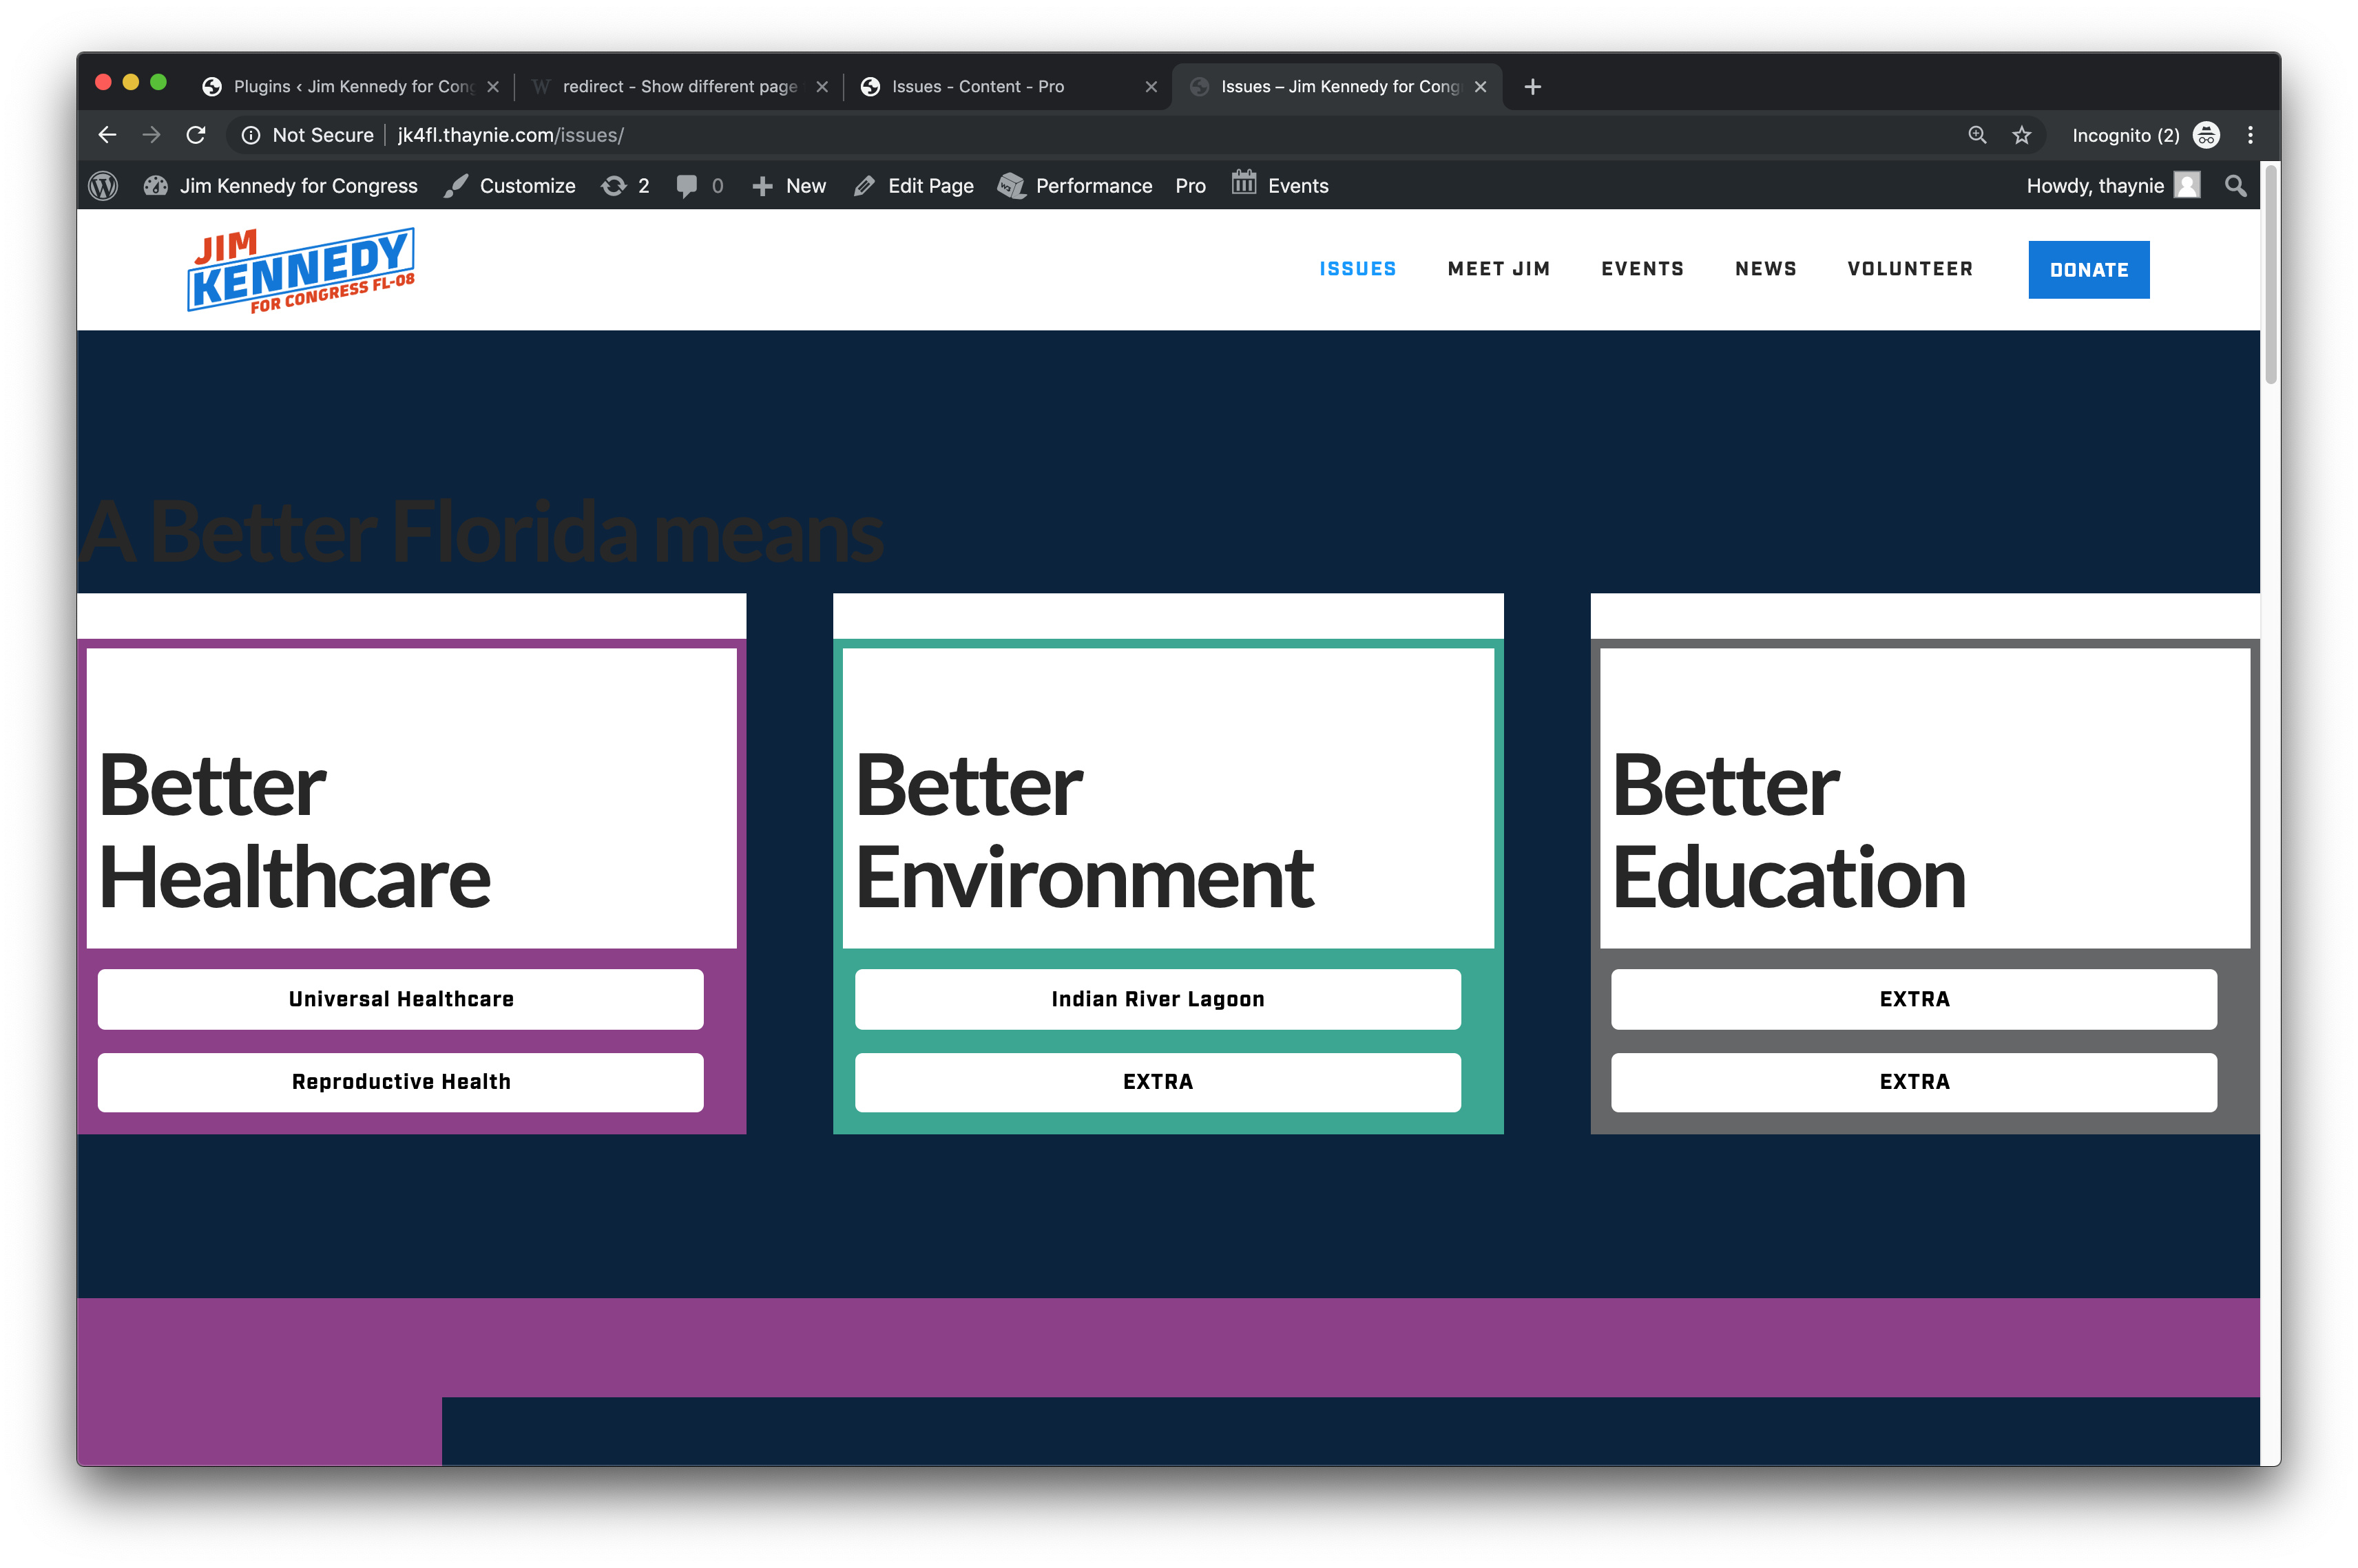Open Chrome's three-dot menu
Image resolution: width=2358 pixels, height=1568 pixels.
tap(2251, 135)
